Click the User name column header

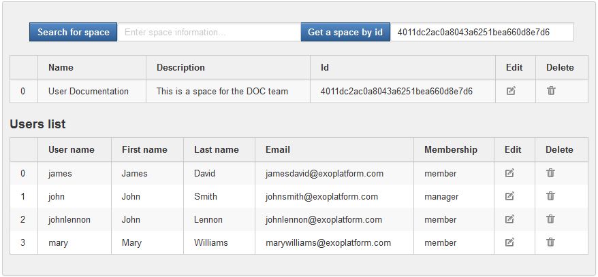tap(74, 150)
